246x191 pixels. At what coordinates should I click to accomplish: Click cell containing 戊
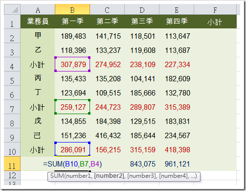click(x=38, y=121)
